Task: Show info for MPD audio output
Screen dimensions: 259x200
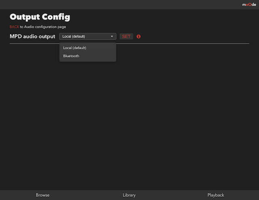Action: click(138, 36)
